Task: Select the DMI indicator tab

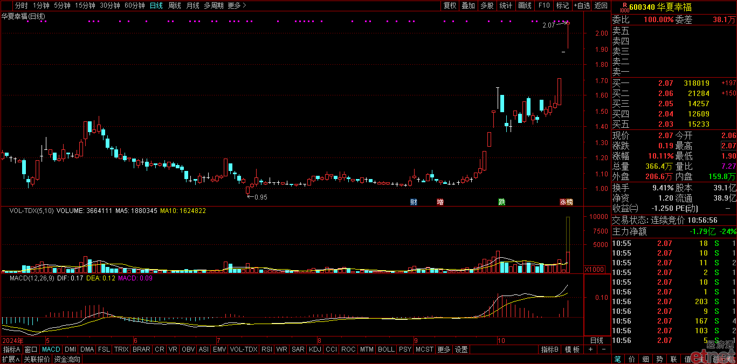Action: point(71,349)
